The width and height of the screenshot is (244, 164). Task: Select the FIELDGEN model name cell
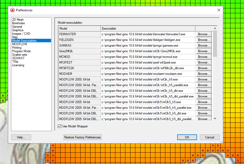(79, 40)
